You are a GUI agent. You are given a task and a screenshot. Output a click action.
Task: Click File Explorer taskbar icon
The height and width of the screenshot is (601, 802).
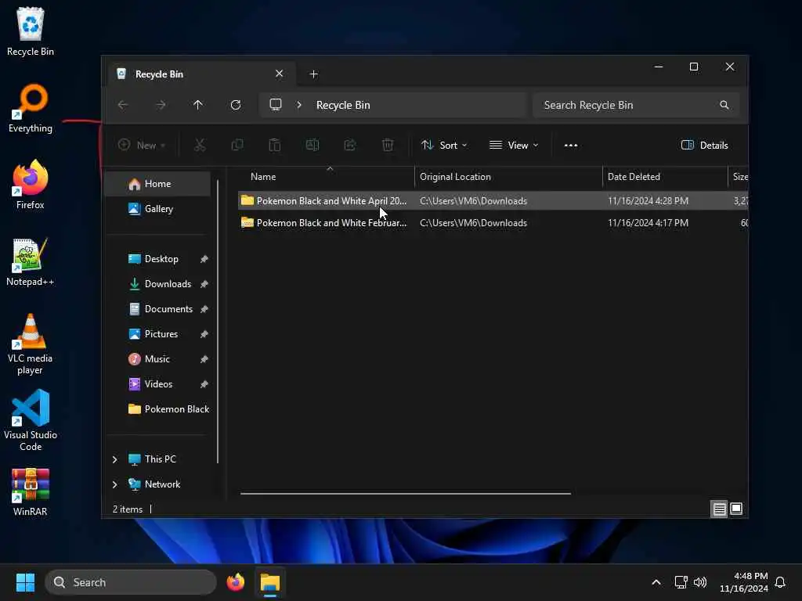[x=270, y=582]
